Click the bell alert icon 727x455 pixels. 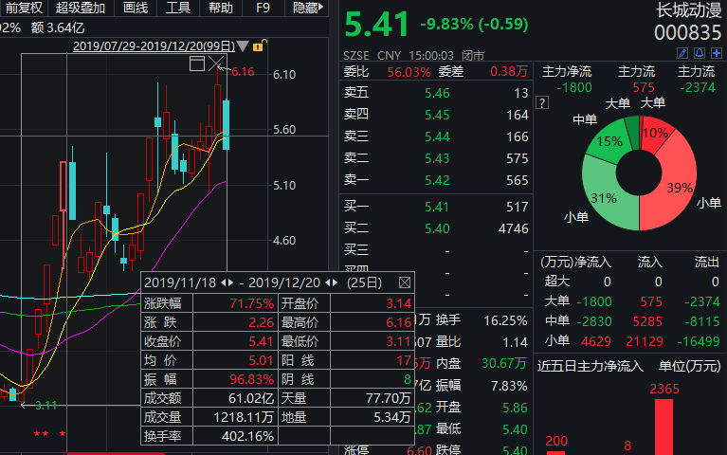pyautogui.click(x=700, y=53)
